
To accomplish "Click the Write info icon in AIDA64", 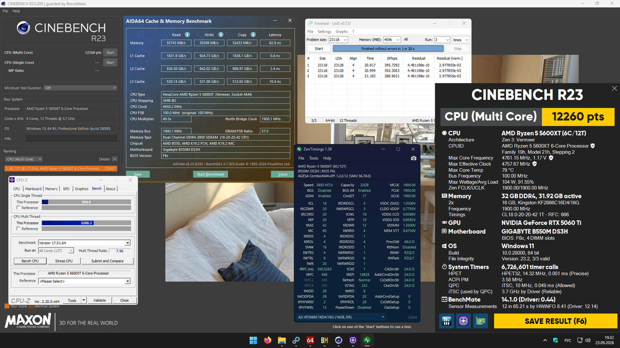I will coord(221,35).
